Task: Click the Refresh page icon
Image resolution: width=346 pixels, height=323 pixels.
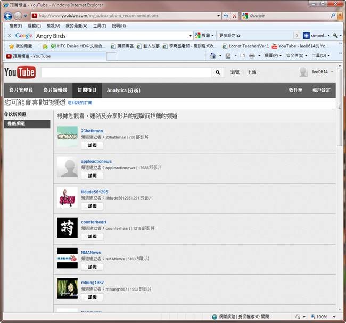Action: (x=226, y=16)
